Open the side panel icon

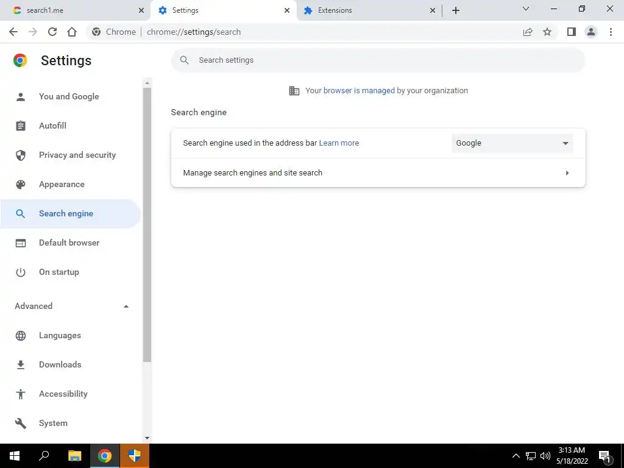click(x=572, y=32)
